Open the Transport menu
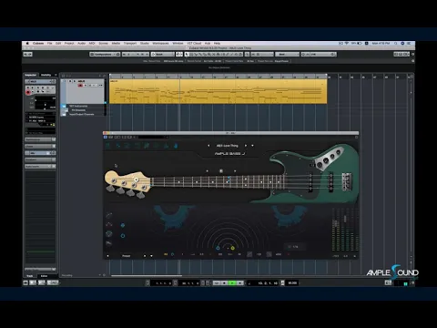Viewport: 437px width, 328px height. pyautogui.click(x=130, y=44)
